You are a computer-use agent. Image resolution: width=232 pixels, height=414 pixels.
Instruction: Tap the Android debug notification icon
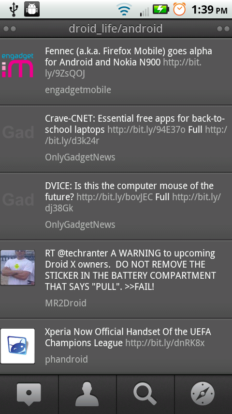(x=32, y=9)
